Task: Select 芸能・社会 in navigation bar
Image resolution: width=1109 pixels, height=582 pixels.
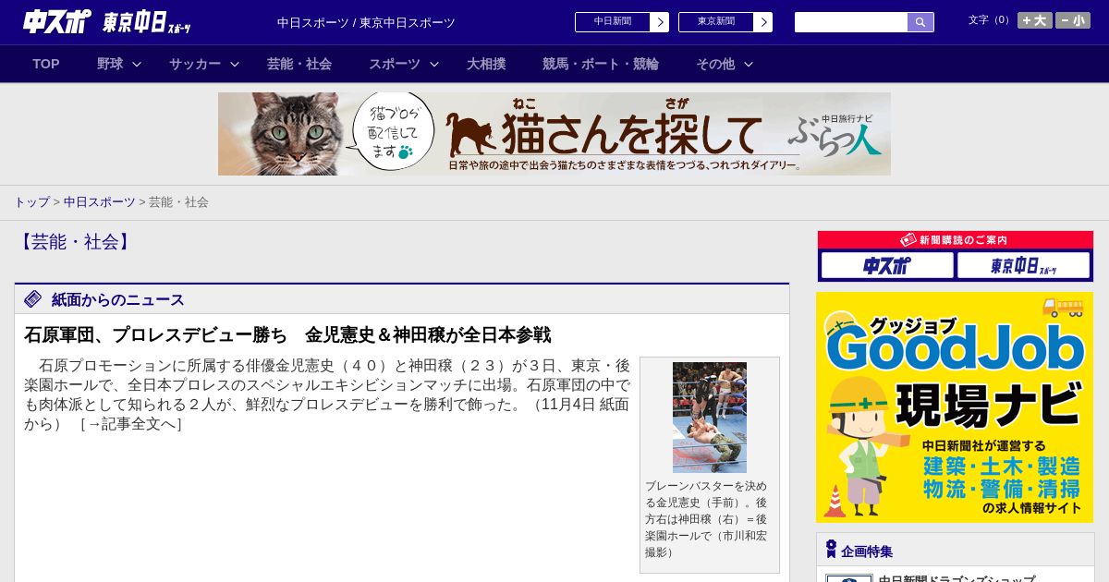Action: point(299,64)
